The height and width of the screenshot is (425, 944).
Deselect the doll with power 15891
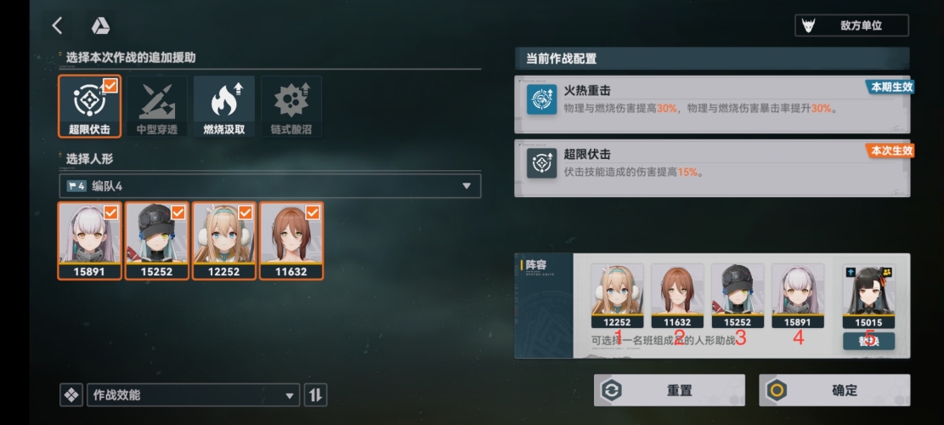click(x=90, y=241)
